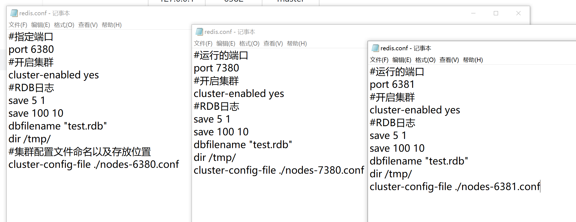Image resolution: width=576 pixels, height=222 pixels.
Task: Click the line 'port 6381'
Action: 392,84
